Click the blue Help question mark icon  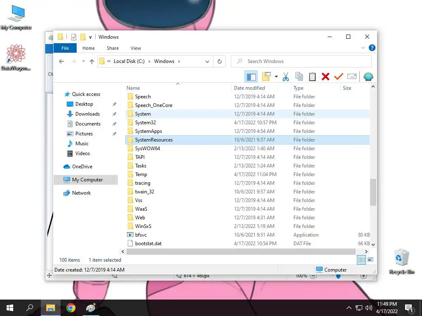372,48
